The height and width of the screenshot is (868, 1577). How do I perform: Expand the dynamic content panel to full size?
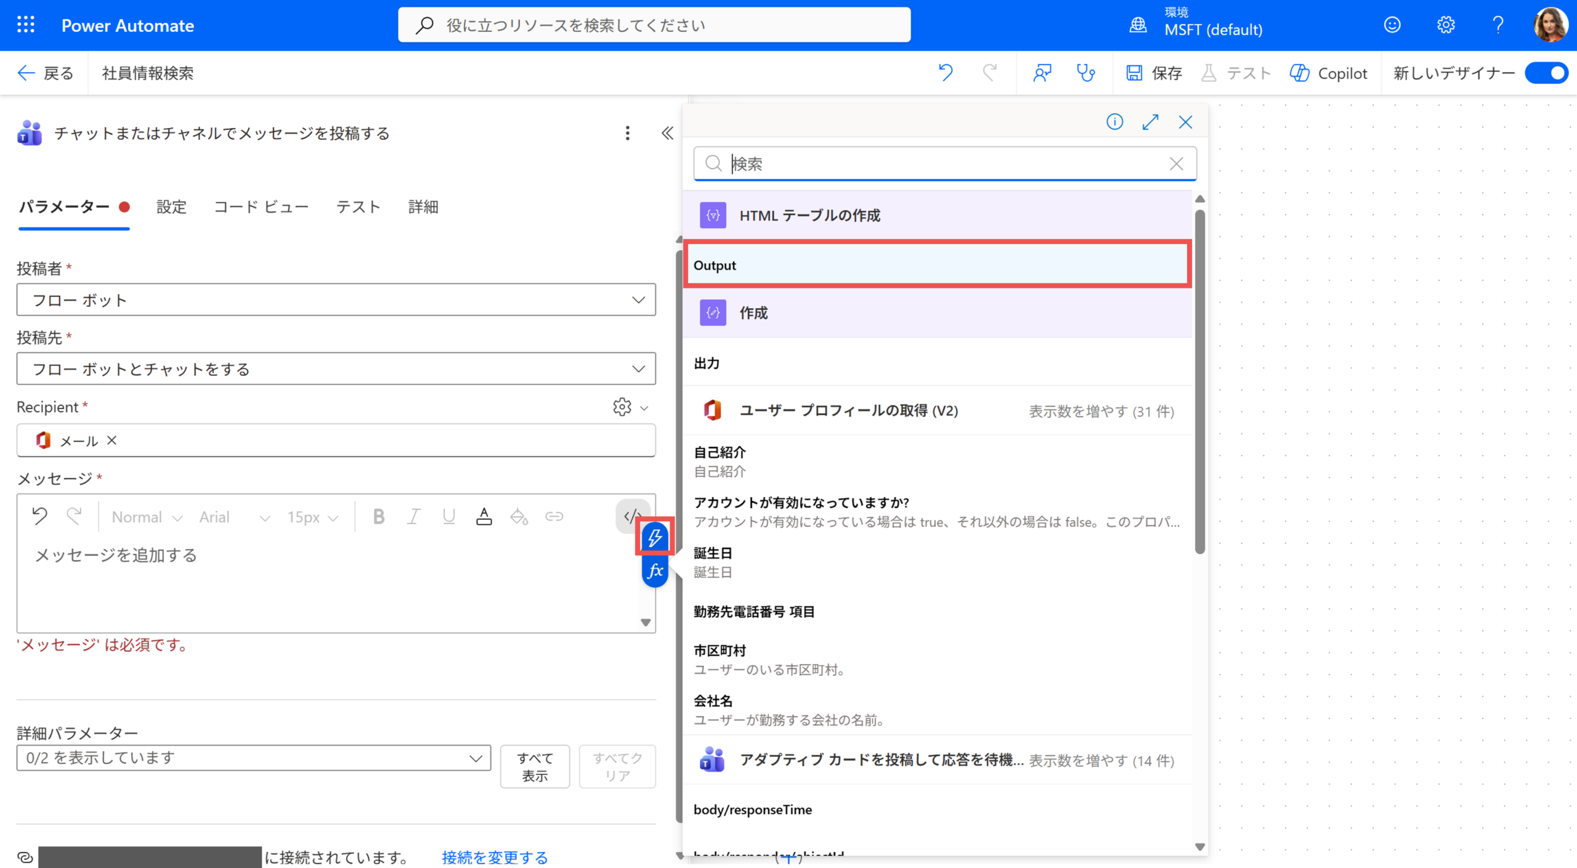tap(1149, 122)
